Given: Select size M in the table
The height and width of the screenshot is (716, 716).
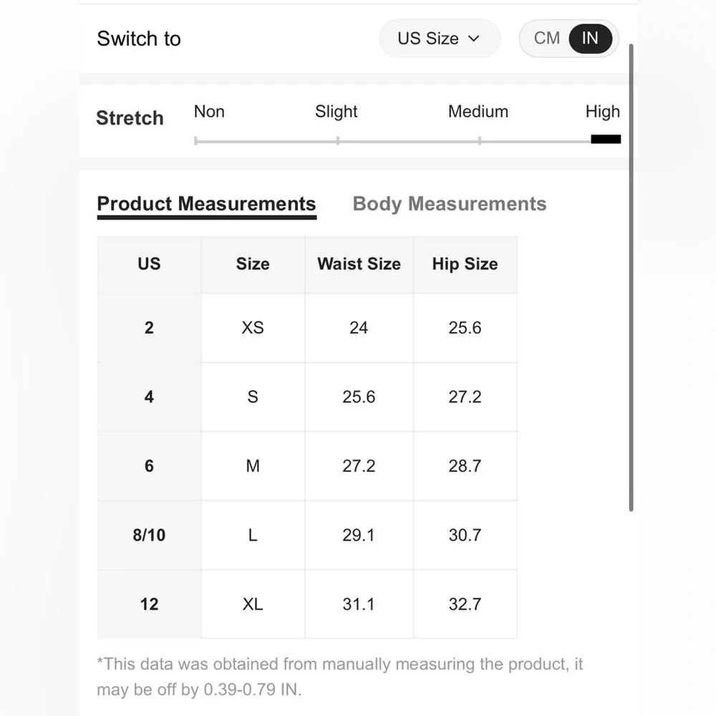Looking at the screenshot, I should click(x=253, y=466).
